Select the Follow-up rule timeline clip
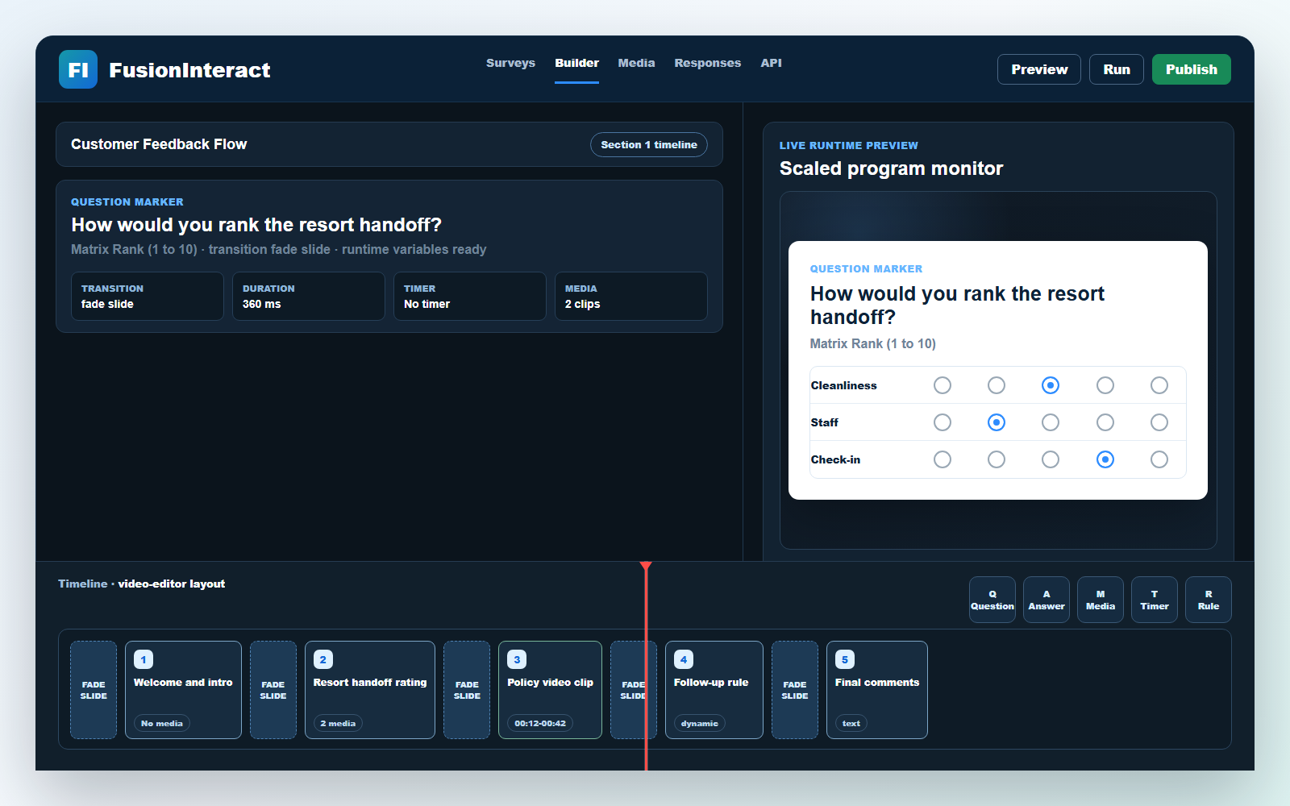Image resolution: width=1290 pixels, height=806 pixels. (714, 690)
